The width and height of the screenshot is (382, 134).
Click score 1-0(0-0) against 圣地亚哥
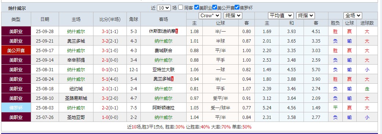point(110,117)
